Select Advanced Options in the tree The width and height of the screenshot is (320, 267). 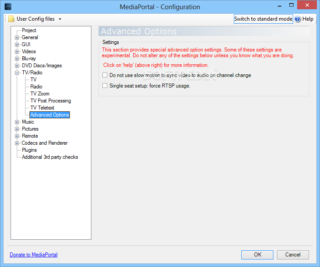coord(50,115)
